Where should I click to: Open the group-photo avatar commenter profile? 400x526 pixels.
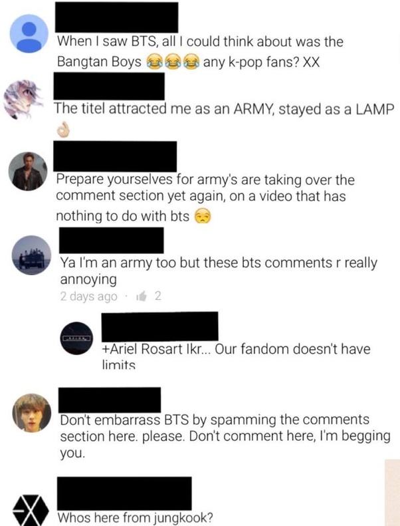point(31,255)
